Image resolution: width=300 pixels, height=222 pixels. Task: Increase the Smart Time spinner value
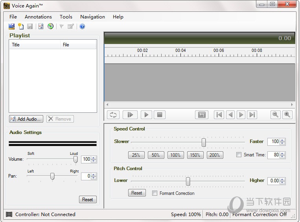[282, 153]
